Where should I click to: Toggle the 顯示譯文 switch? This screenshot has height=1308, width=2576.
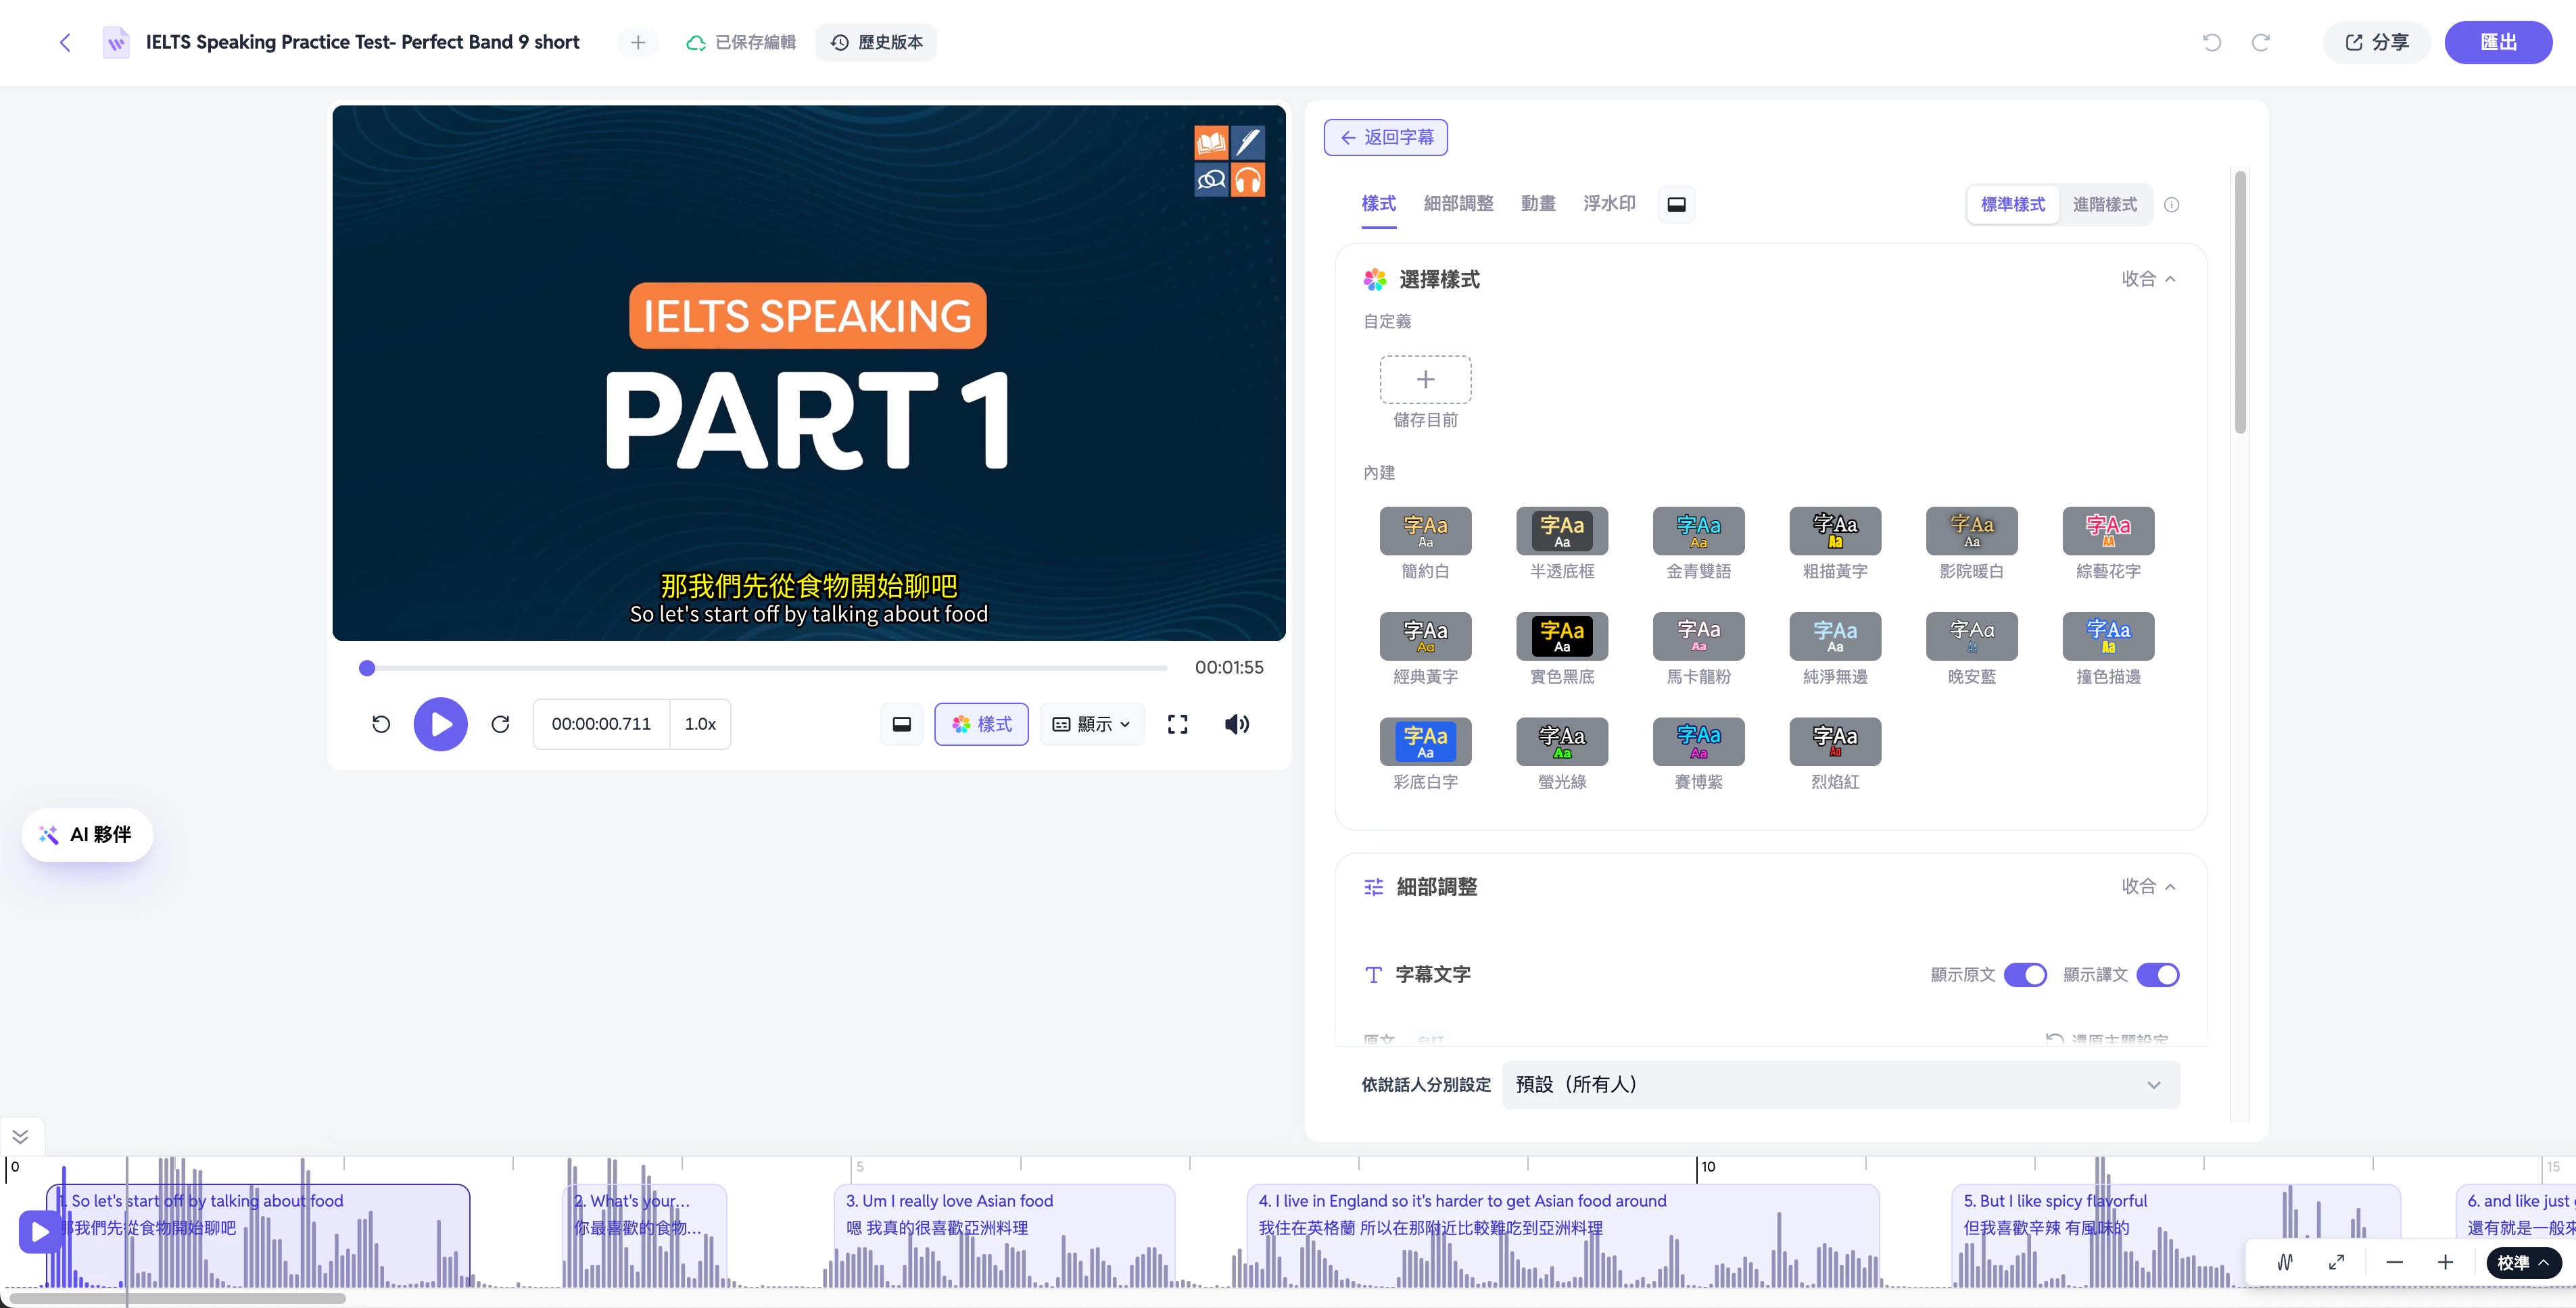[x=2157, y=974]
